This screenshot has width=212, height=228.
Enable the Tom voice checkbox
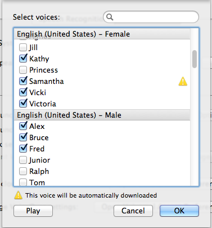pyautogui.click(x=23, y=182)
